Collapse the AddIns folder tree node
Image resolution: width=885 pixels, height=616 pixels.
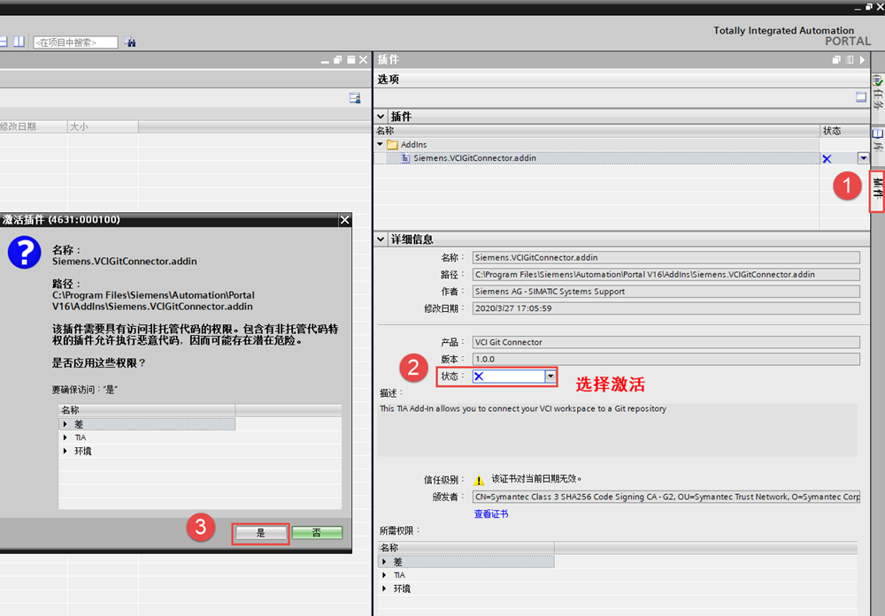click(381, 144)
